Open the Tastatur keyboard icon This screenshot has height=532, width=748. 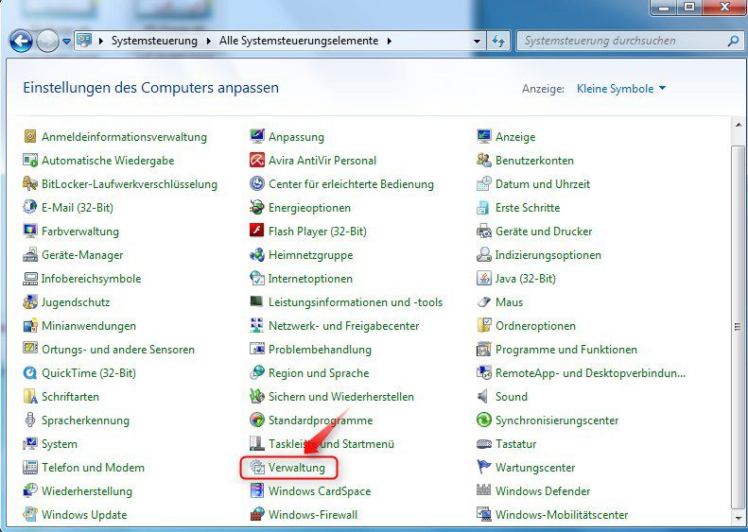[484, 444]
